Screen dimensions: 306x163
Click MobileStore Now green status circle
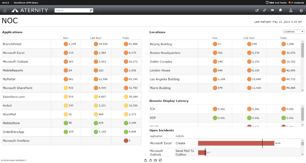[x=66, y=123]
